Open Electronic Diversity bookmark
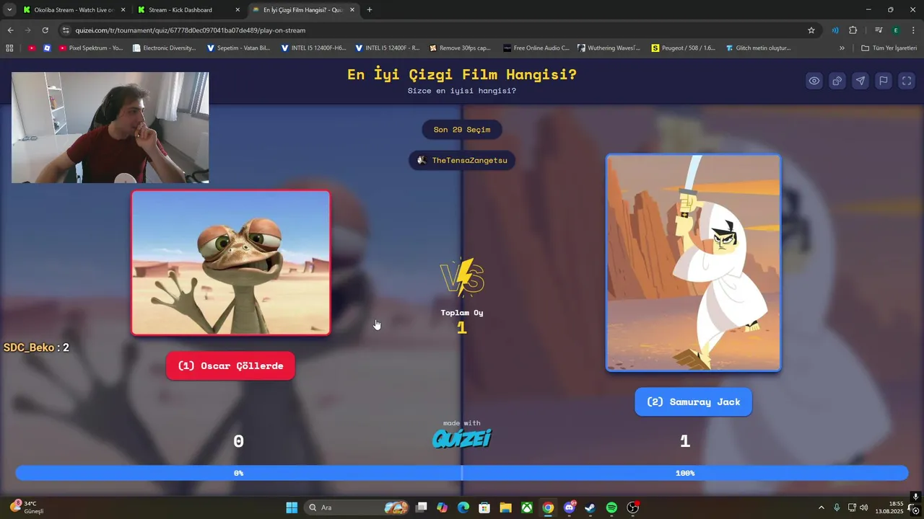The height and width of the screenshot is (519, 924). (165, 48)
